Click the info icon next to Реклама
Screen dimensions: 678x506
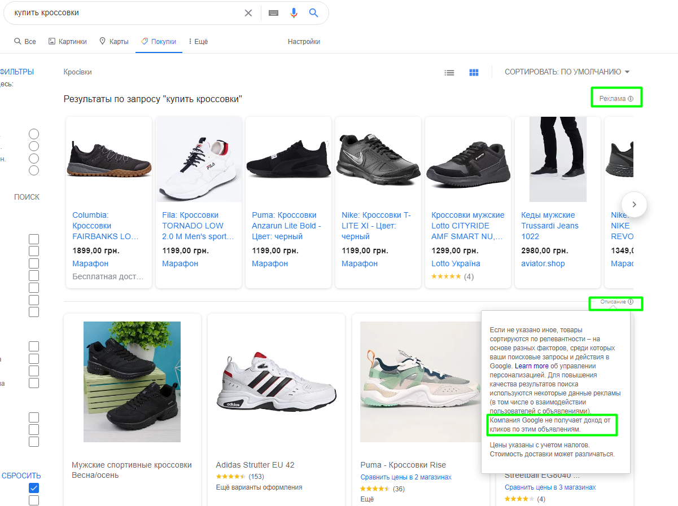pyautogui.click(x=631, y=99)
